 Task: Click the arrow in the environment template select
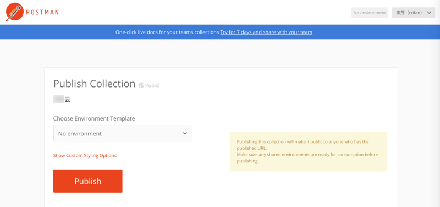click(x=185, y=133)
